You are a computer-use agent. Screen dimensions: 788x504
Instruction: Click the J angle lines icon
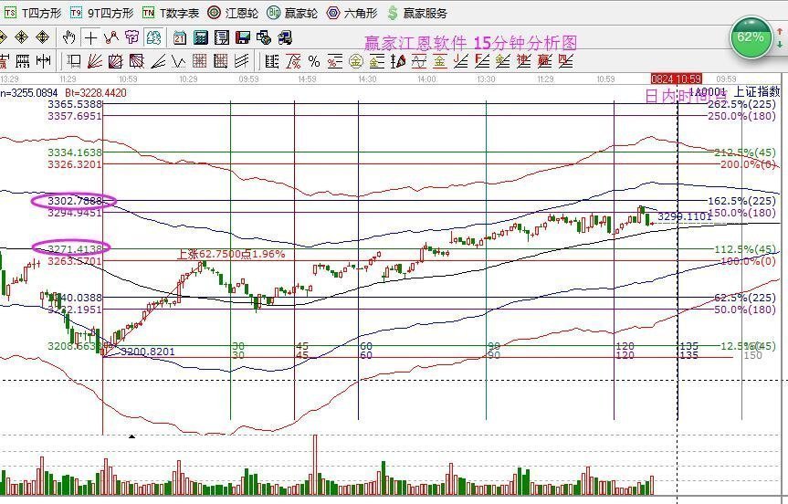click(x=461, y=61)
